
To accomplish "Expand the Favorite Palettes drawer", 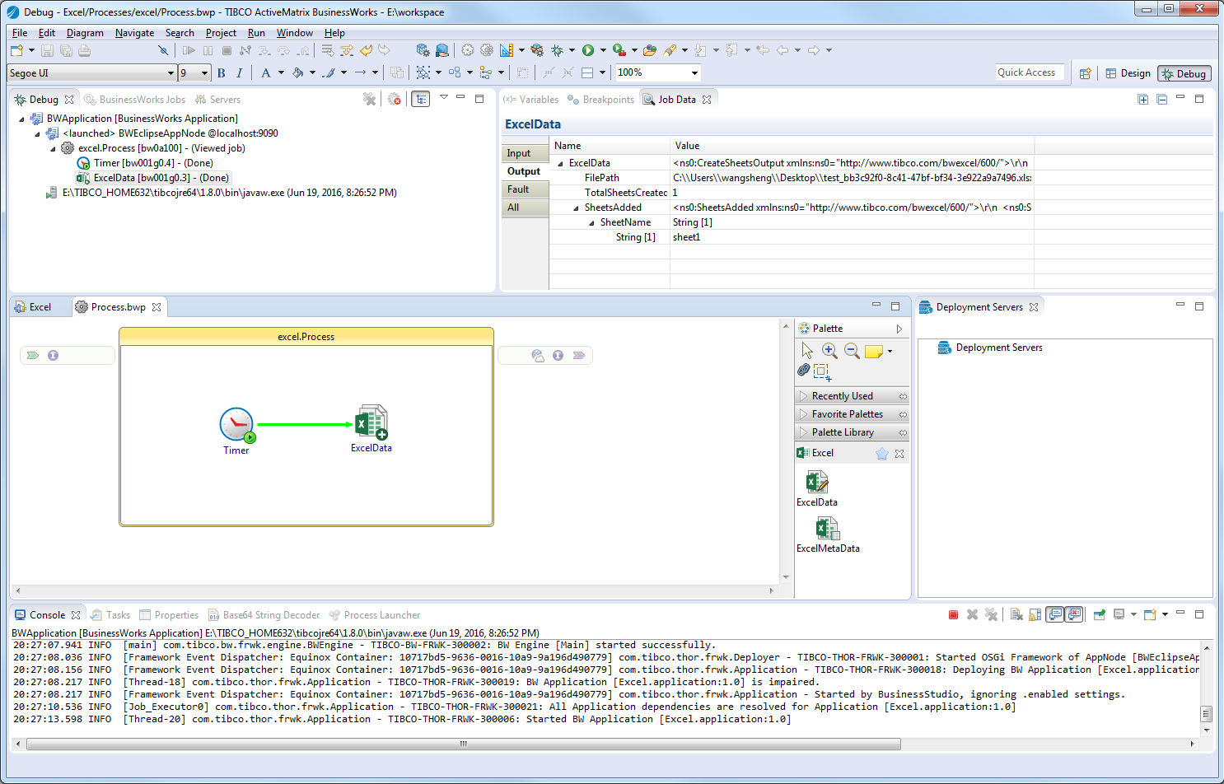I will (x=852, y=414).
